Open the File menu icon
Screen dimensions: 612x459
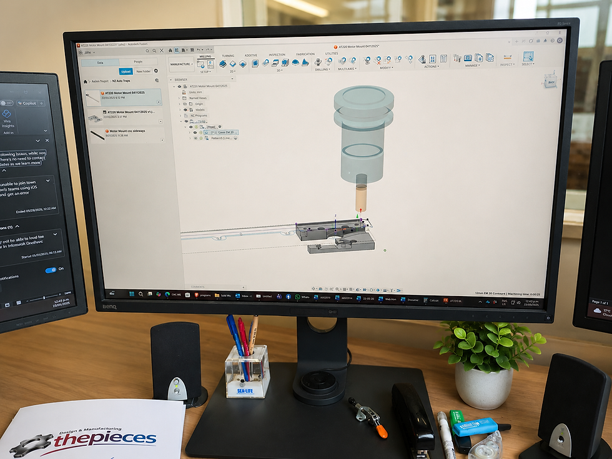click(184, 51)
